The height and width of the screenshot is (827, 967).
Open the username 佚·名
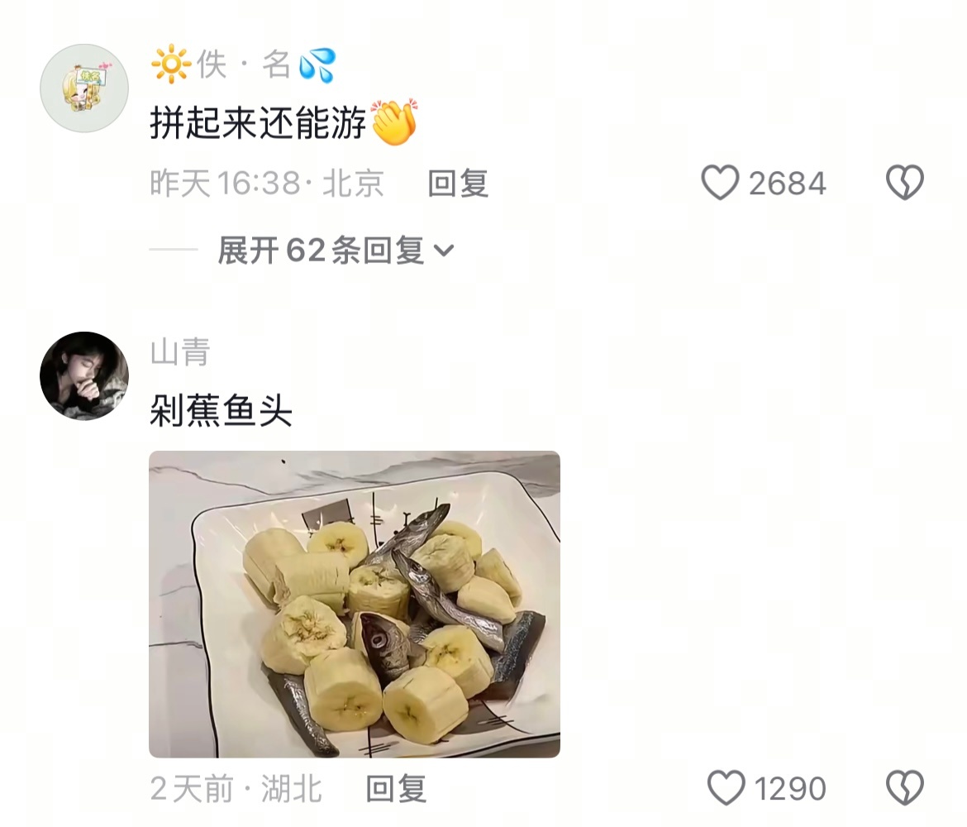(x=244, y=65)
